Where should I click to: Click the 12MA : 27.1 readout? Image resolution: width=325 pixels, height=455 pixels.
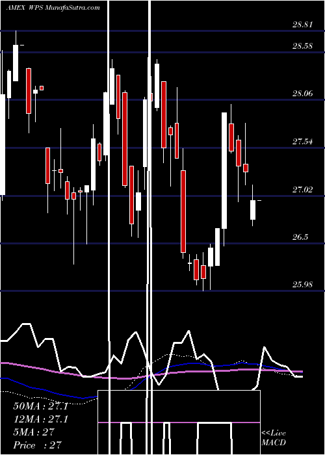point(40,419)
